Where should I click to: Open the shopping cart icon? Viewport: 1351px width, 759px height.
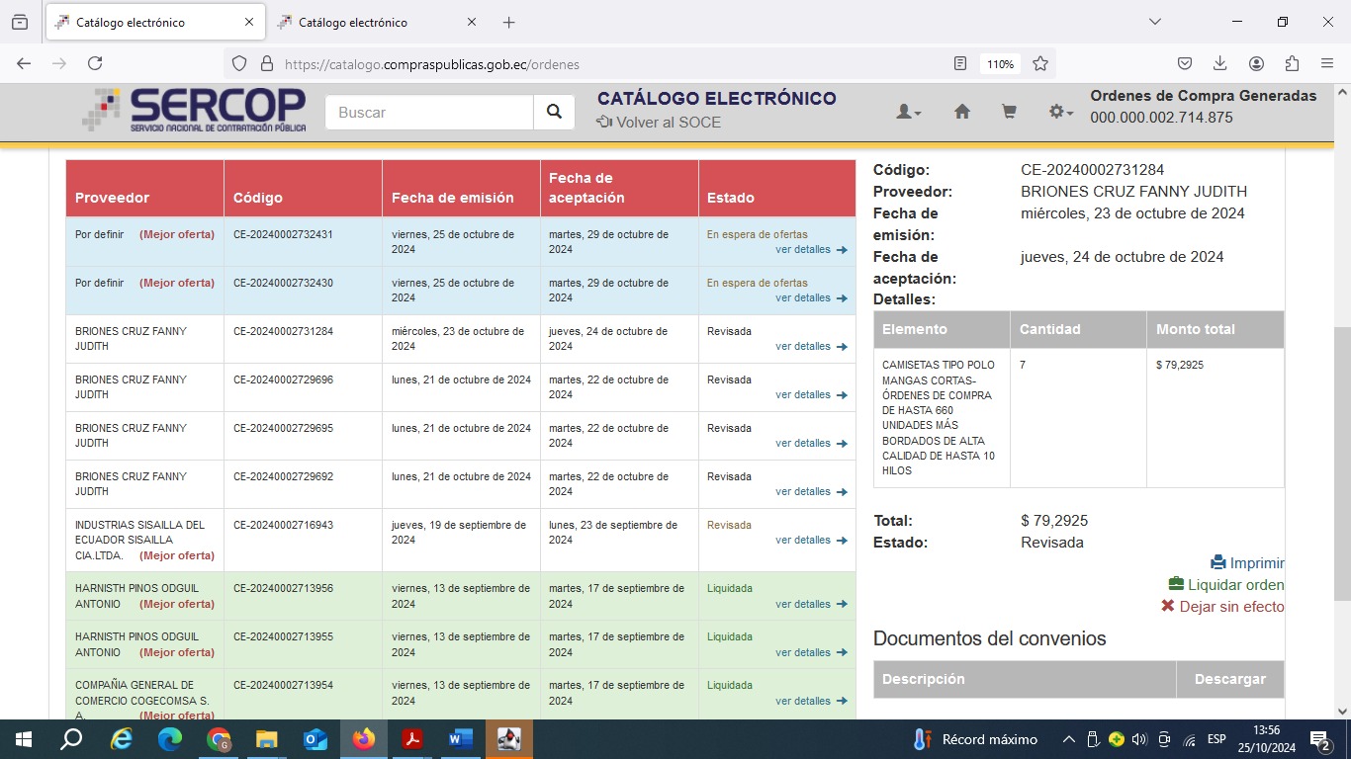pyautogui.click(x=1009, y=113)
